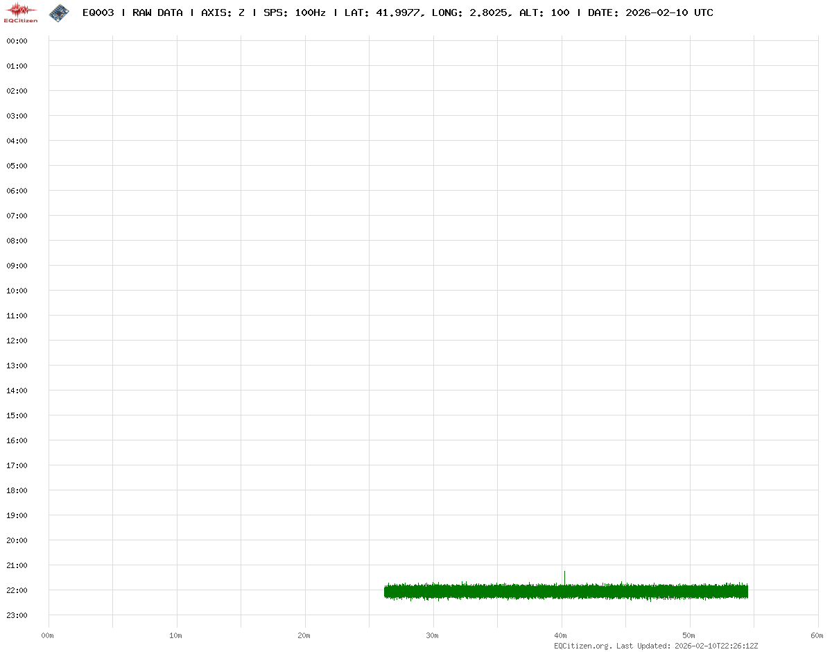Click the 00m minute axis label

[x=48, y=636]
